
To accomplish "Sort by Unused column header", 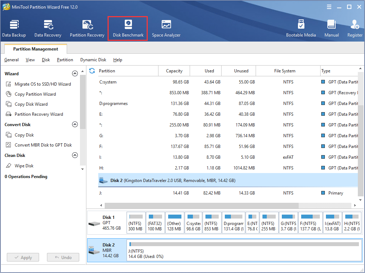I will (238, 71).
